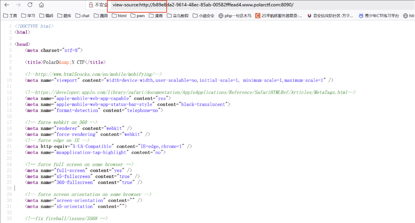Reload the page with the refresh icon

pos(30,5)
